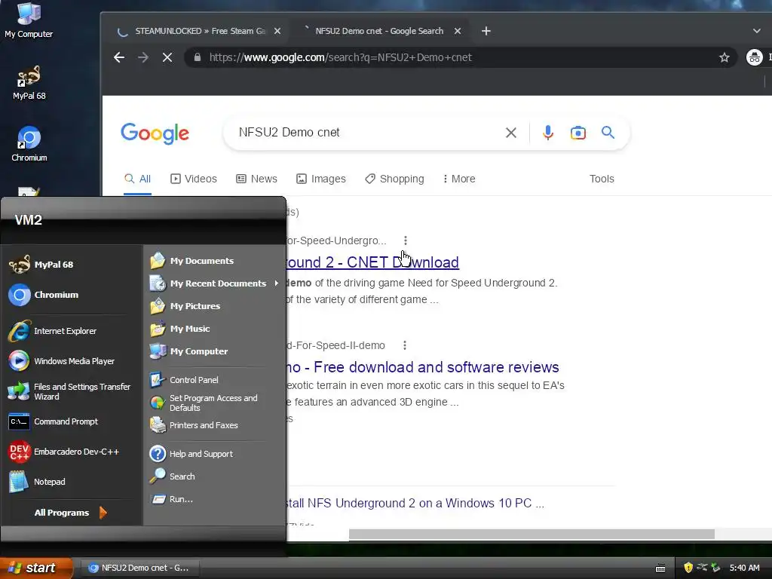Open Command Prompt
Image resolution: width=772 pixels, height=579 pixels.
pyautogui.click(x=54, y=421)
